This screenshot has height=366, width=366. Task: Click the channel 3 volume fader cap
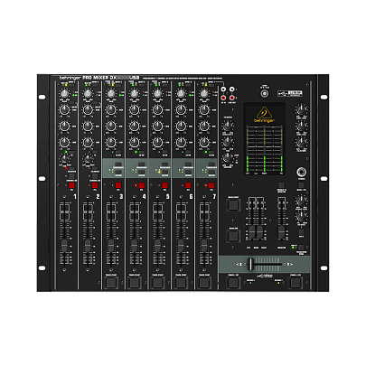tap(111, 245)
